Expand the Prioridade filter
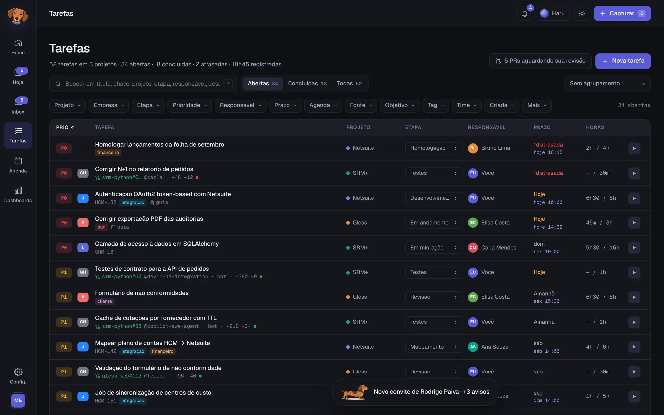664x415 pixels. coord(190,105)
